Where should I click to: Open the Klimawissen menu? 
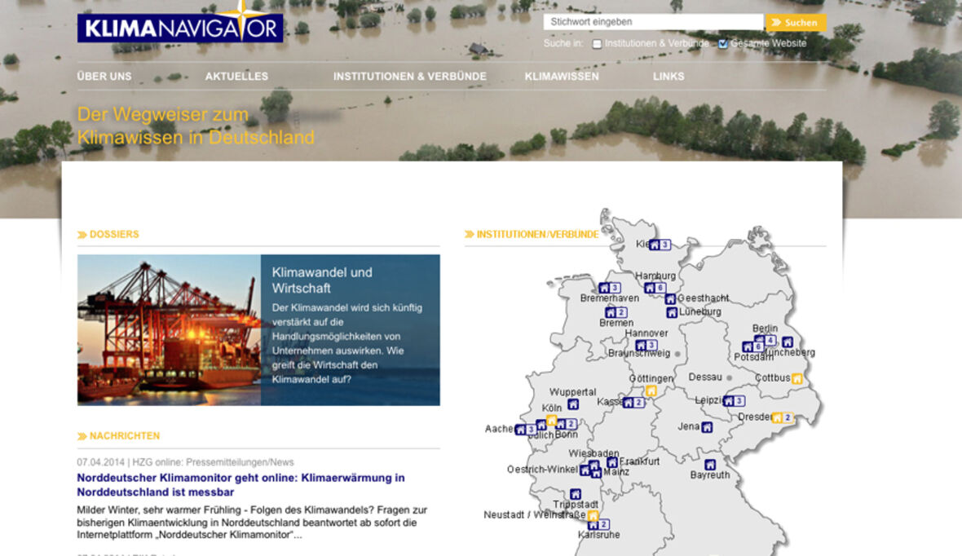[x=562, y=77]
